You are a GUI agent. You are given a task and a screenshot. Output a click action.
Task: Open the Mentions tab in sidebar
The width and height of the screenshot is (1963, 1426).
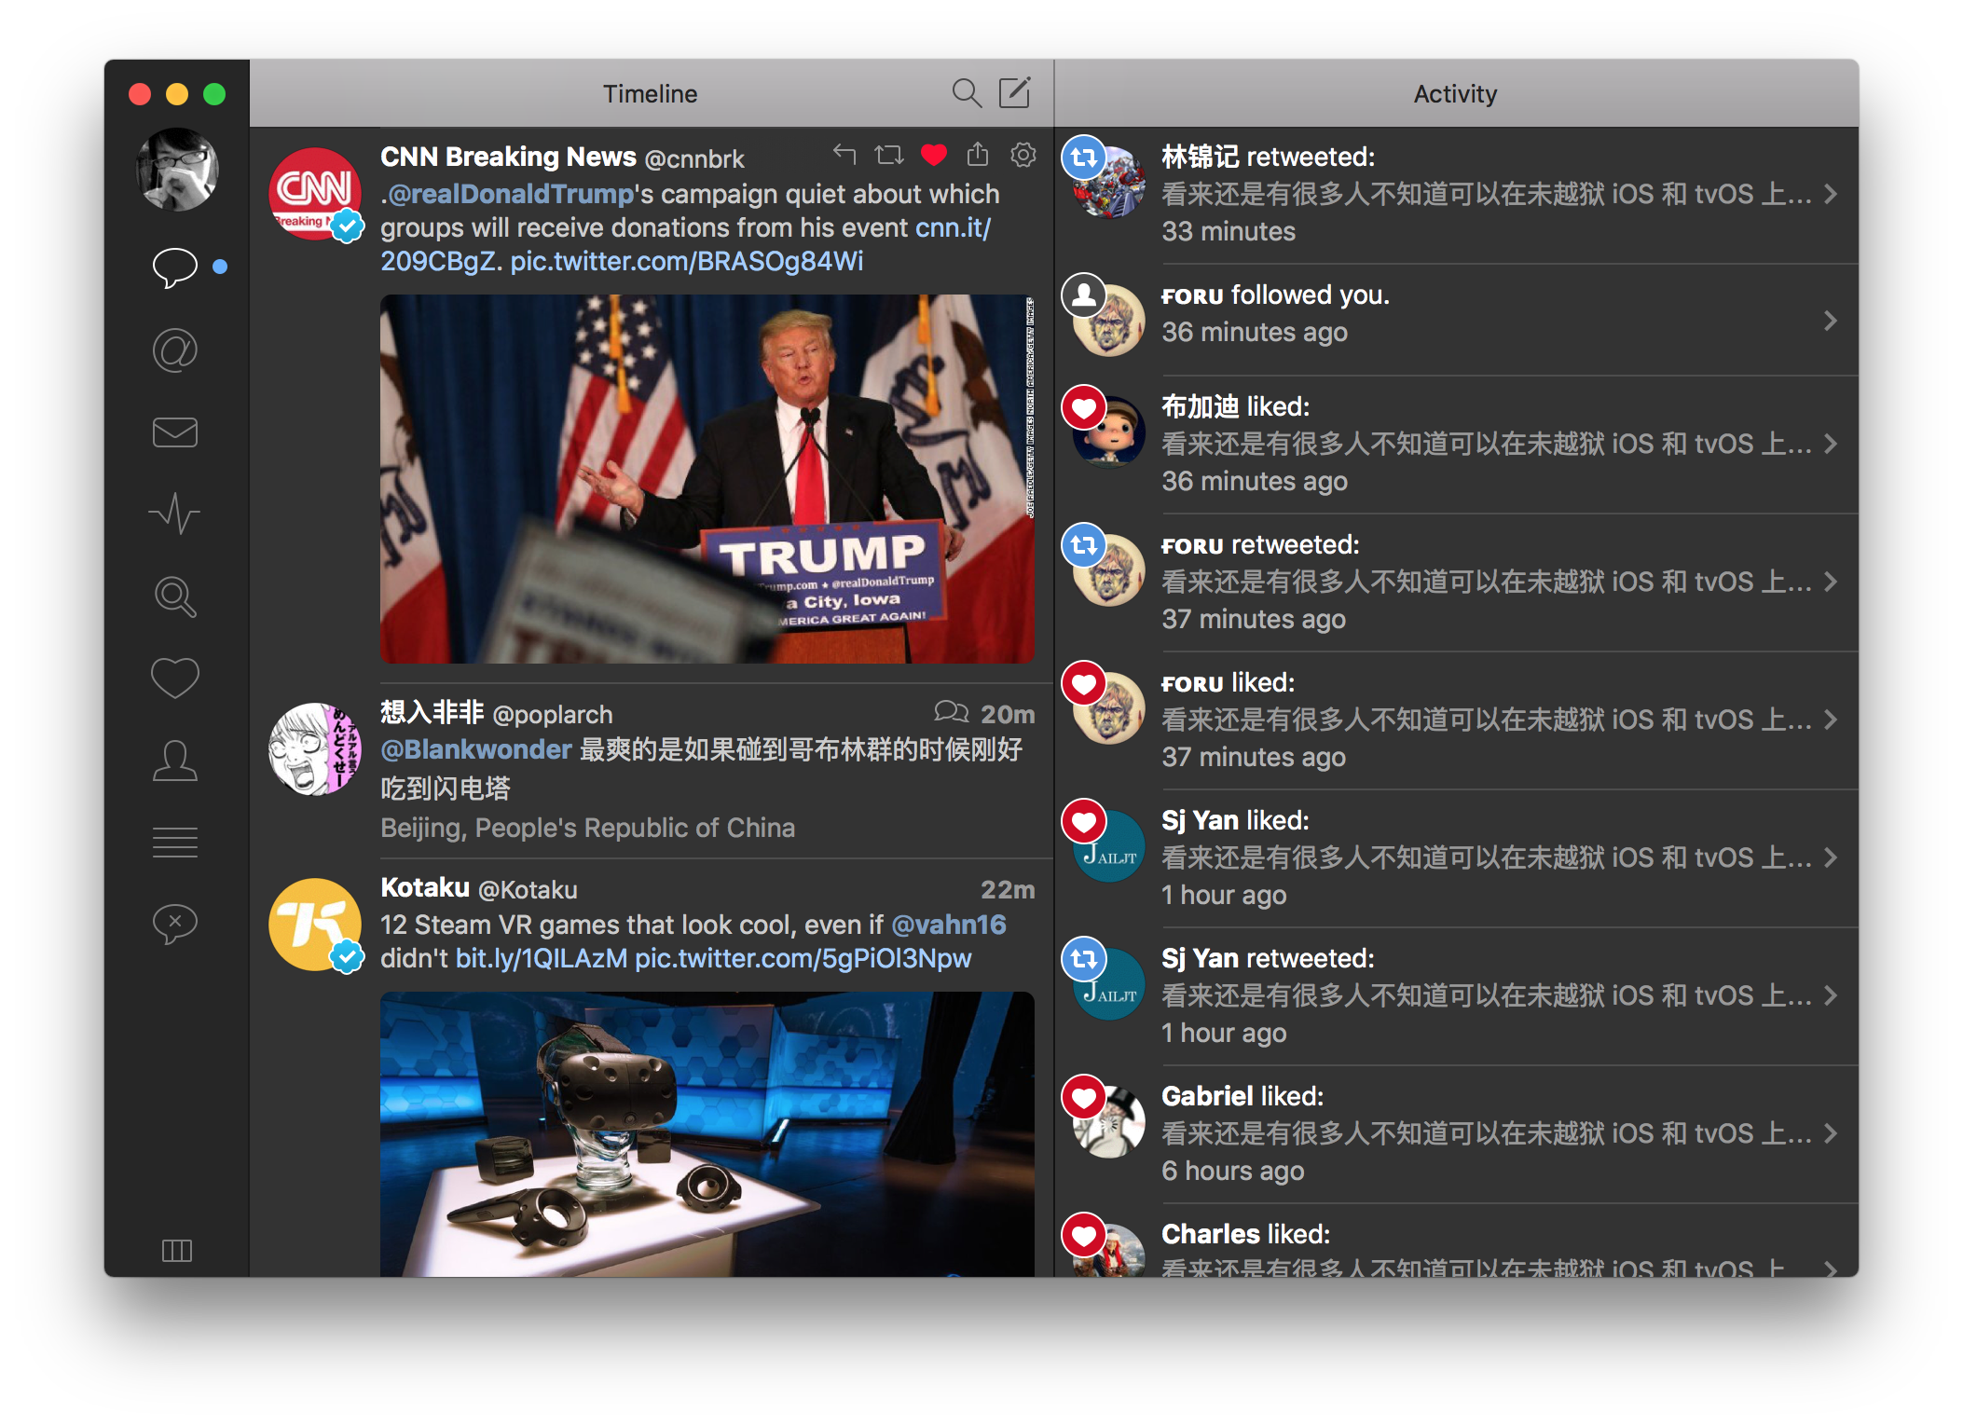click(x=174, y=351)
